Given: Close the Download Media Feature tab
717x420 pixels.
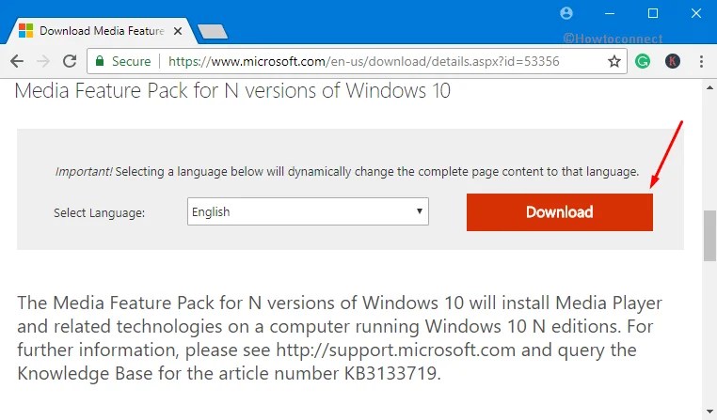Looking at the screenshot, I should [x=178, y=31].
